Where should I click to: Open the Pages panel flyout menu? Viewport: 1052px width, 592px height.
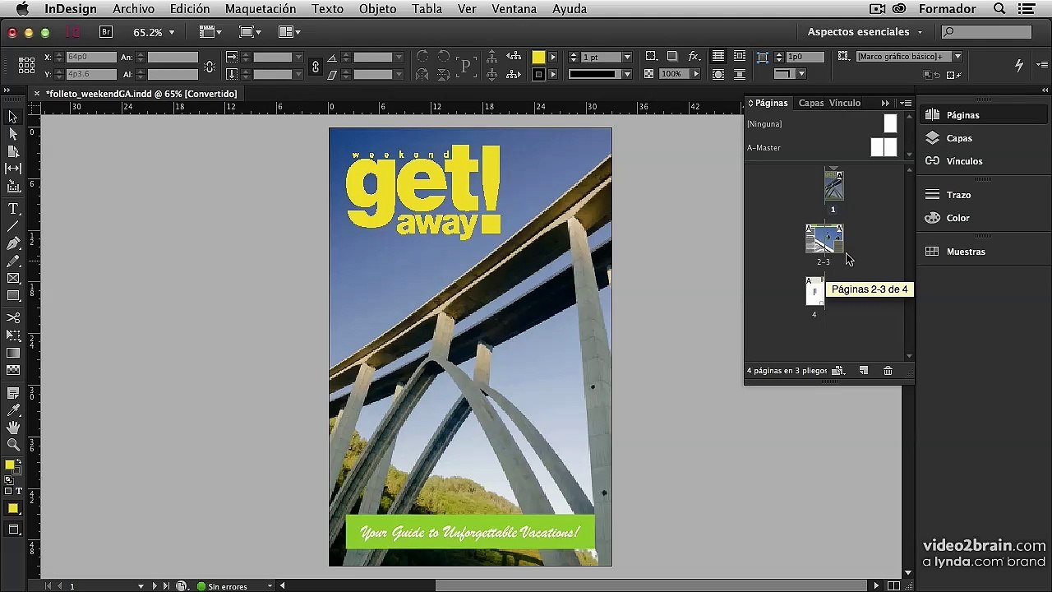click(906, 103)
